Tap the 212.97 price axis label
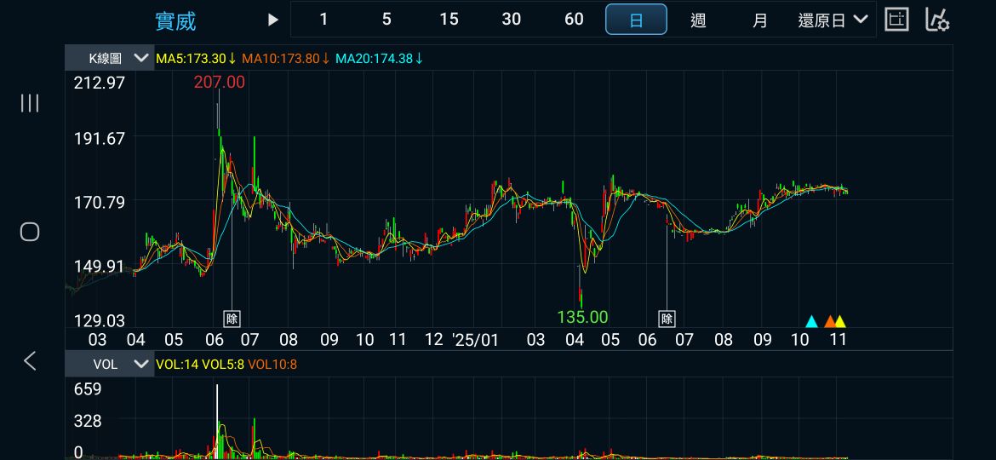The image size is (996, 460). click(x=100, y=83)
